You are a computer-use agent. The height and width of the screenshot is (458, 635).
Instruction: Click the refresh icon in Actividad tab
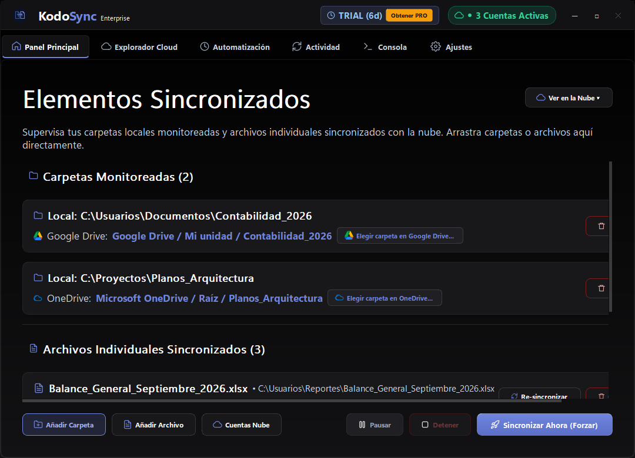(297, 46)
